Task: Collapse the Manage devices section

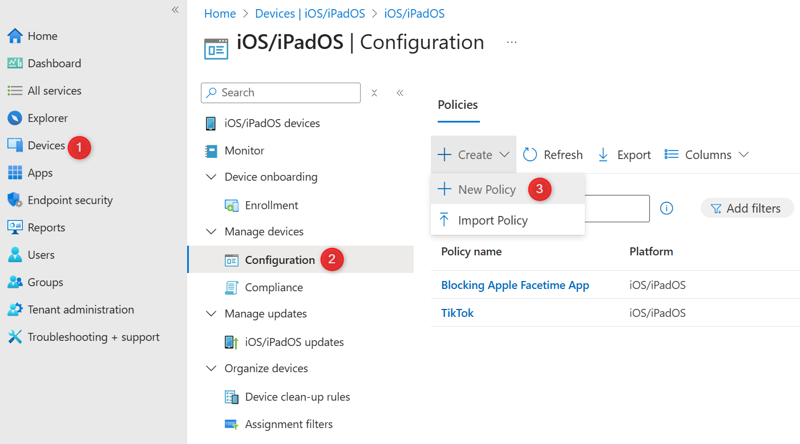Action: (211, 231)
